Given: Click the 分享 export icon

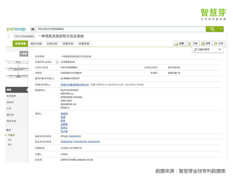Looking at the screenshot, I should tap(216, 43).
